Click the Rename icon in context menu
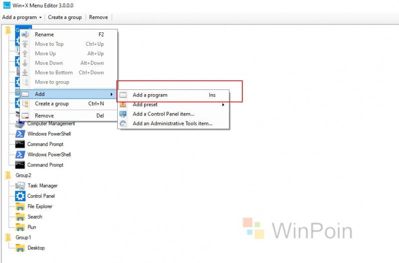The height and width of the screenshot is (263, 399). click(x=25, y=34)
